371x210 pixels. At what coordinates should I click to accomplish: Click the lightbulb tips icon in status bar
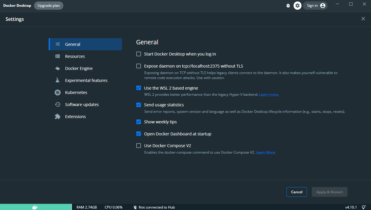coord(364,207)
